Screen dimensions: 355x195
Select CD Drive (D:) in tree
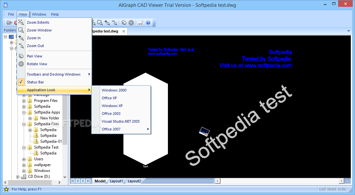coord(39,177)
